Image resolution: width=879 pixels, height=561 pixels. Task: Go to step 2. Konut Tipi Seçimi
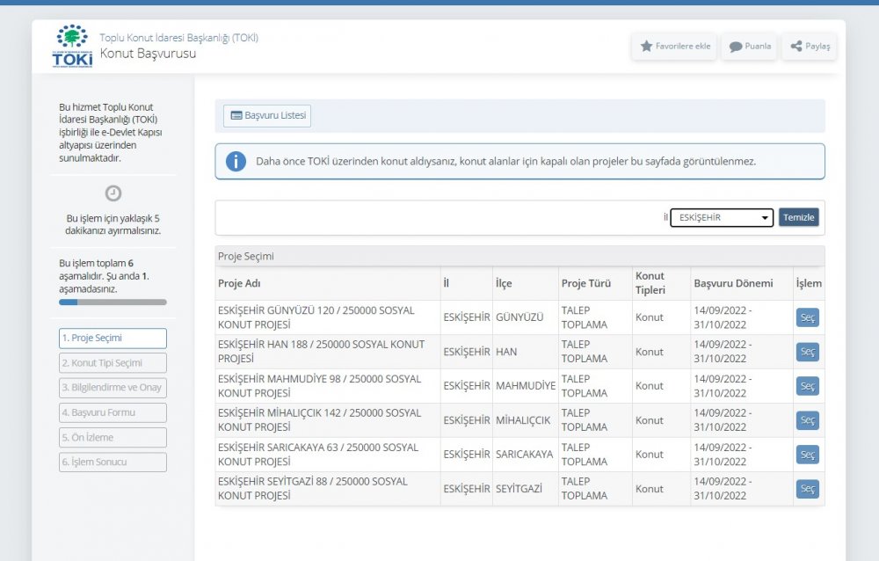click(x=113, y=363)
